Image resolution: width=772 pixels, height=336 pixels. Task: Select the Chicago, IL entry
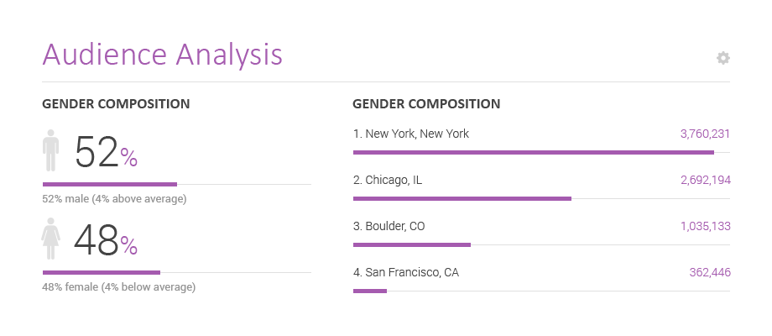[x=541, y=187]
